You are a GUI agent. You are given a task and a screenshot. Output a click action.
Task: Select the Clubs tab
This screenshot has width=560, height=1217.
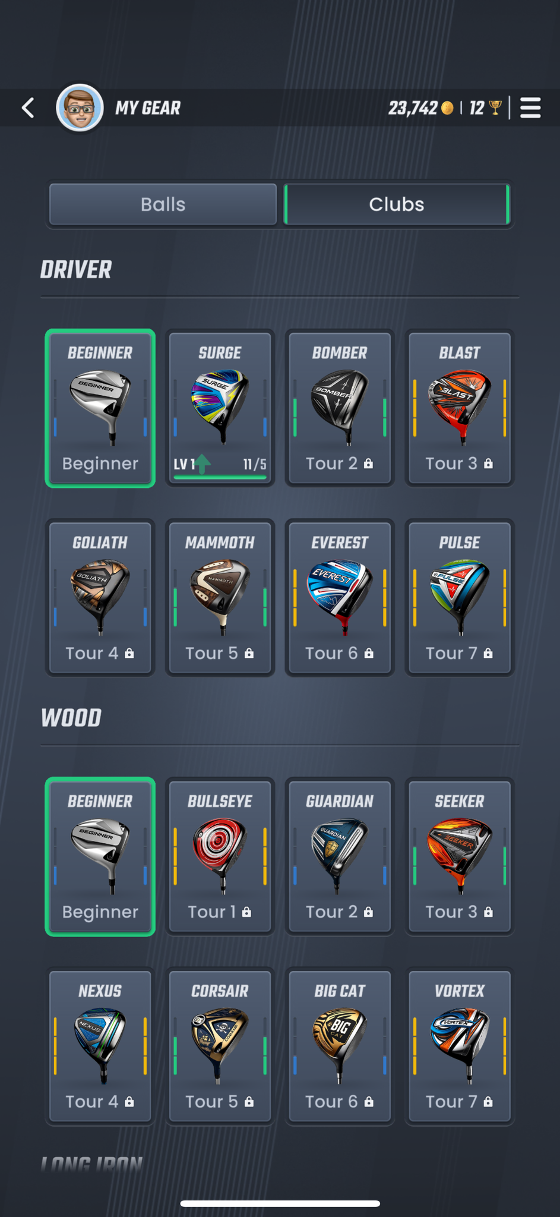click(x=397, y=204)
